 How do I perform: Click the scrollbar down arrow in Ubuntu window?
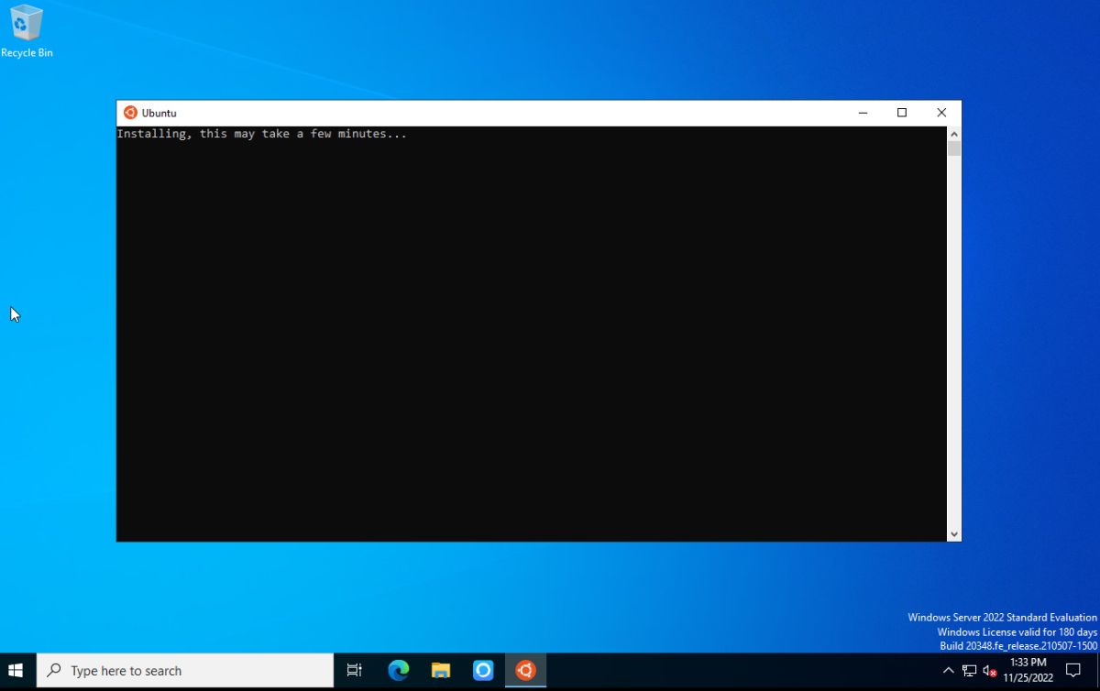click(953, 533)
